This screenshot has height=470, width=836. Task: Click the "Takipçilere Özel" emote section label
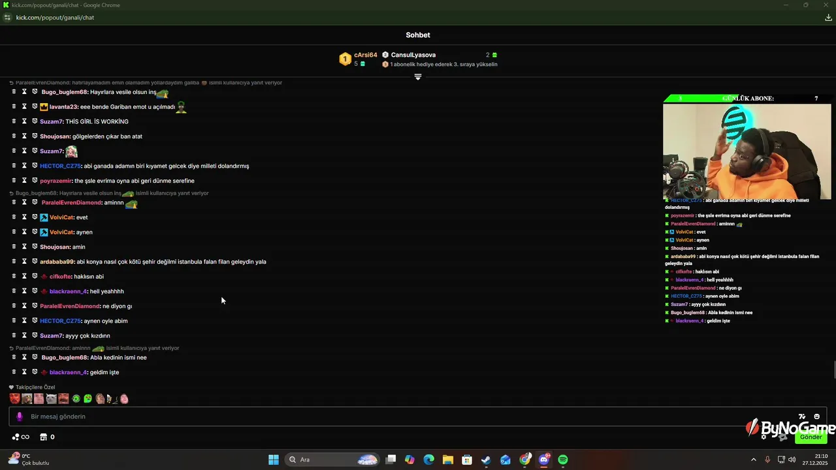pos(32,387)
